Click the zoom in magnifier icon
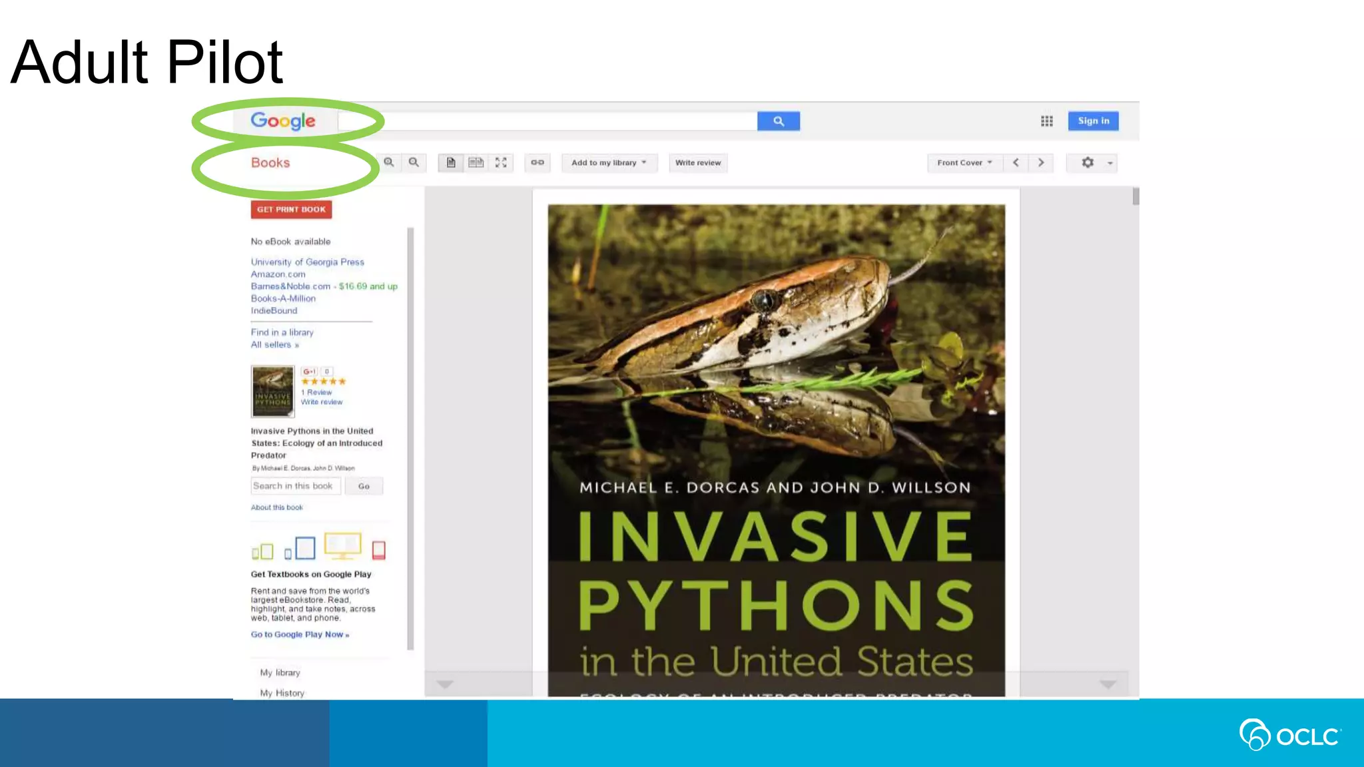This screenshot has width=1364, height=767. coord(389,162)
